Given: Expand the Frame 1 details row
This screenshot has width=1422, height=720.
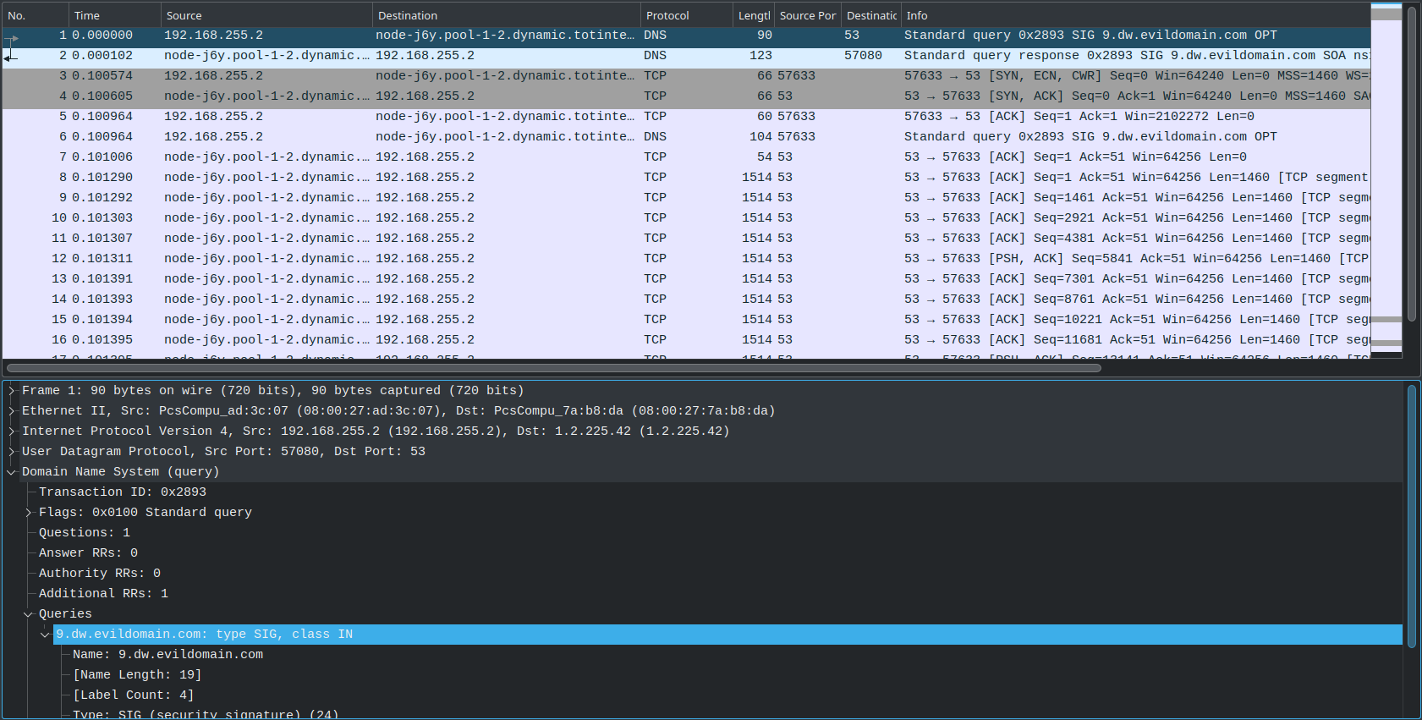Looking at the screenshot, I should tap(12, 391).
